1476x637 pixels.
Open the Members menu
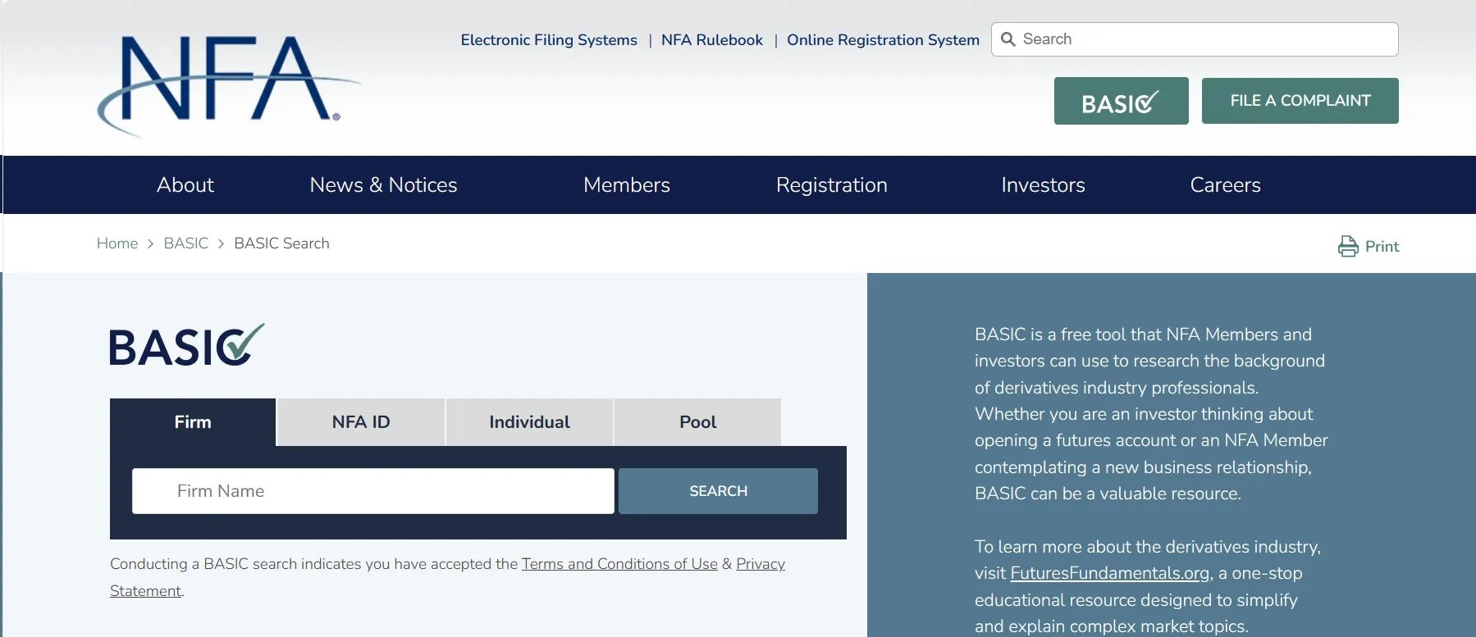click(x=627, y=185)
